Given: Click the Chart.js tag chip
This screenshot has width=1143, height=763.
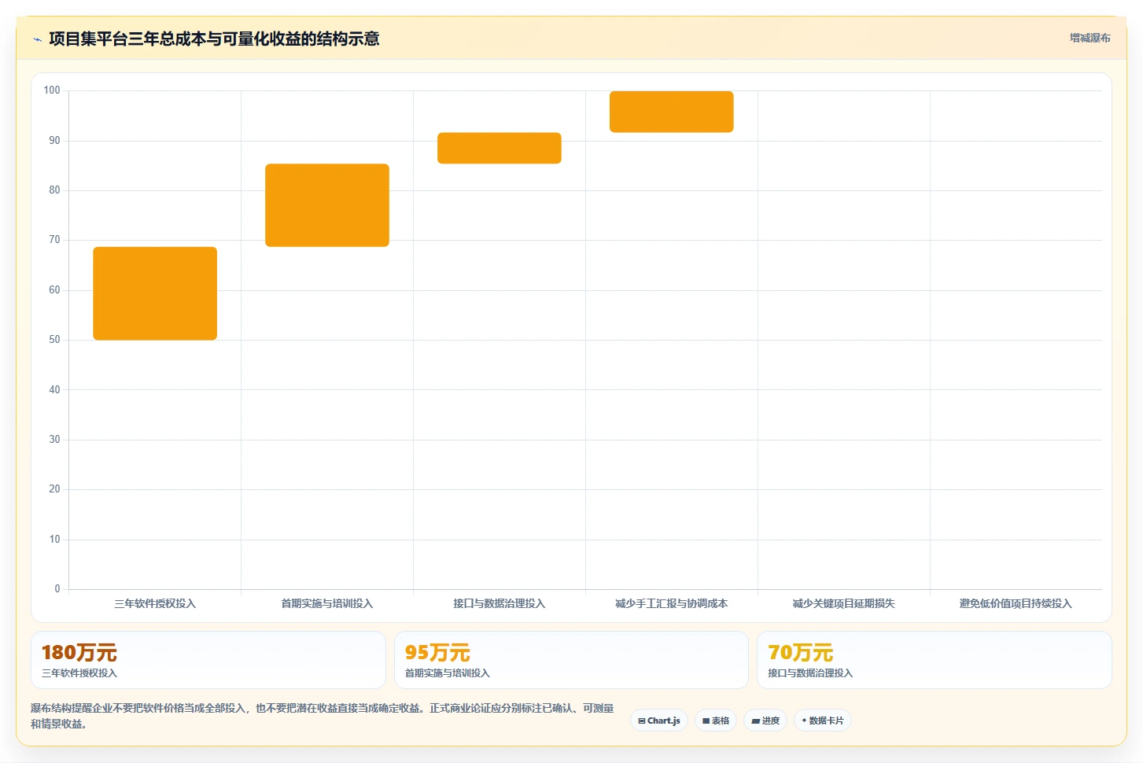Looking at the screenshot, I should click(659, 721).
